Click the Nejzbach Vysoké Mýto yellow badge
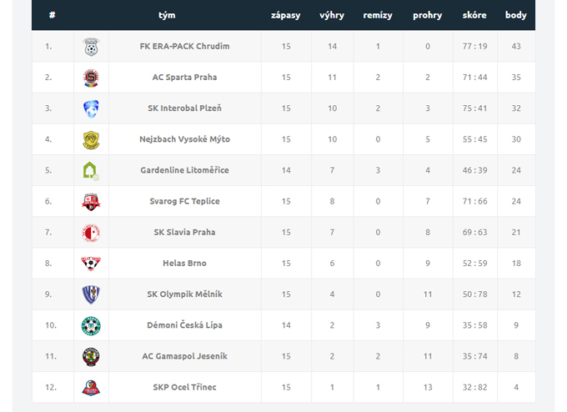This screenshot has width=567, height=412. (x=91, y=140)
